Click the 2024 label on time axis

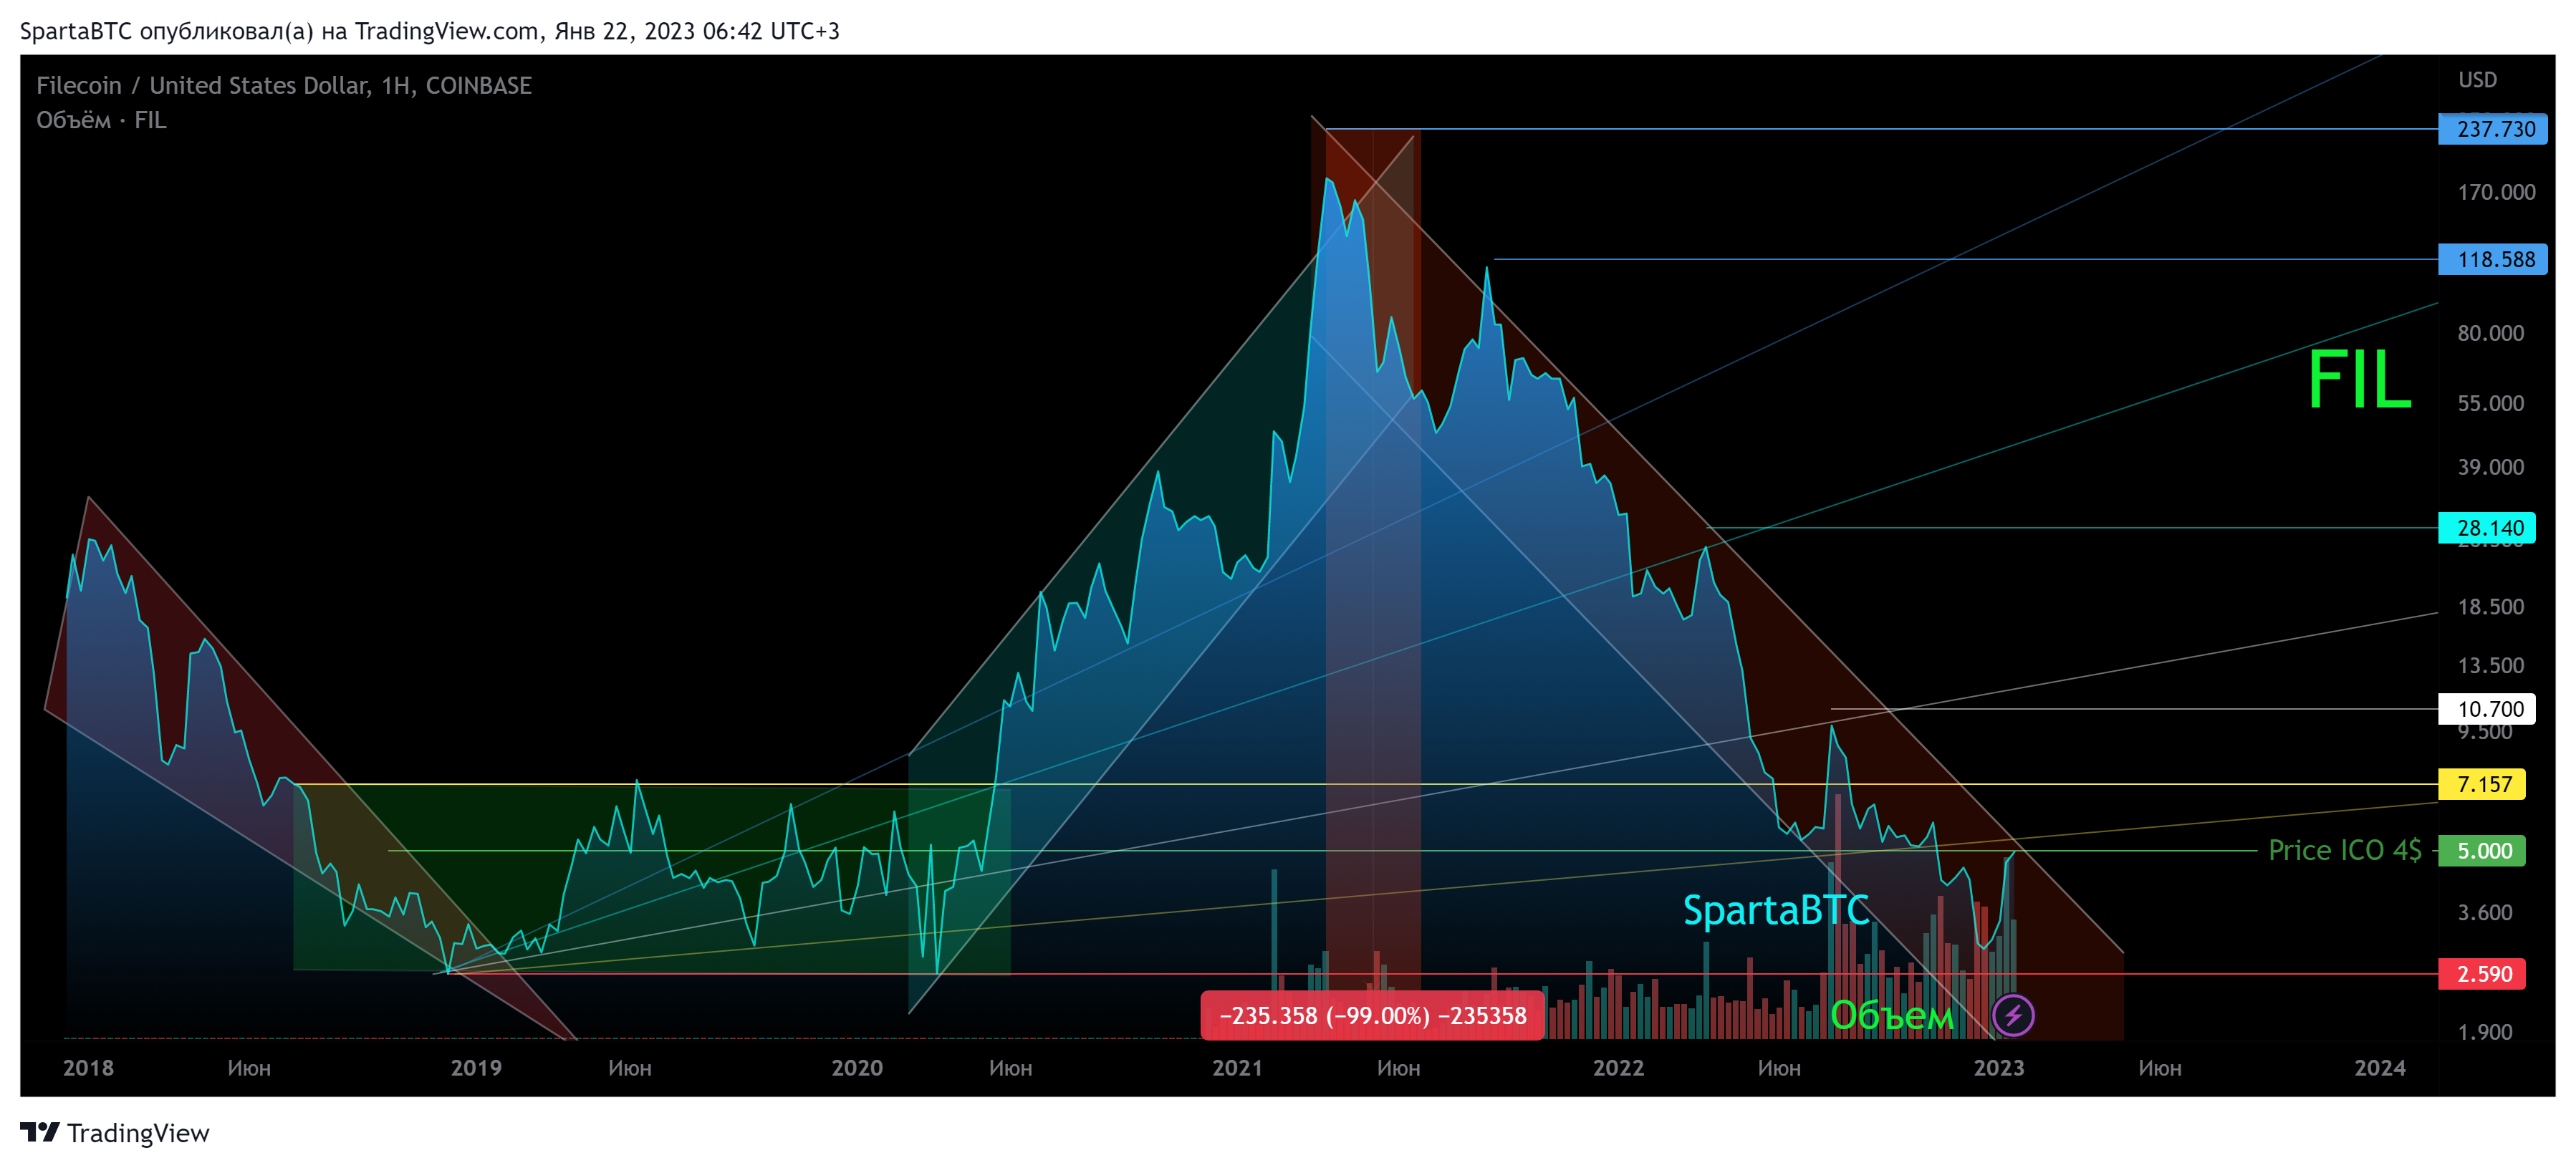pos(2380,1067)
